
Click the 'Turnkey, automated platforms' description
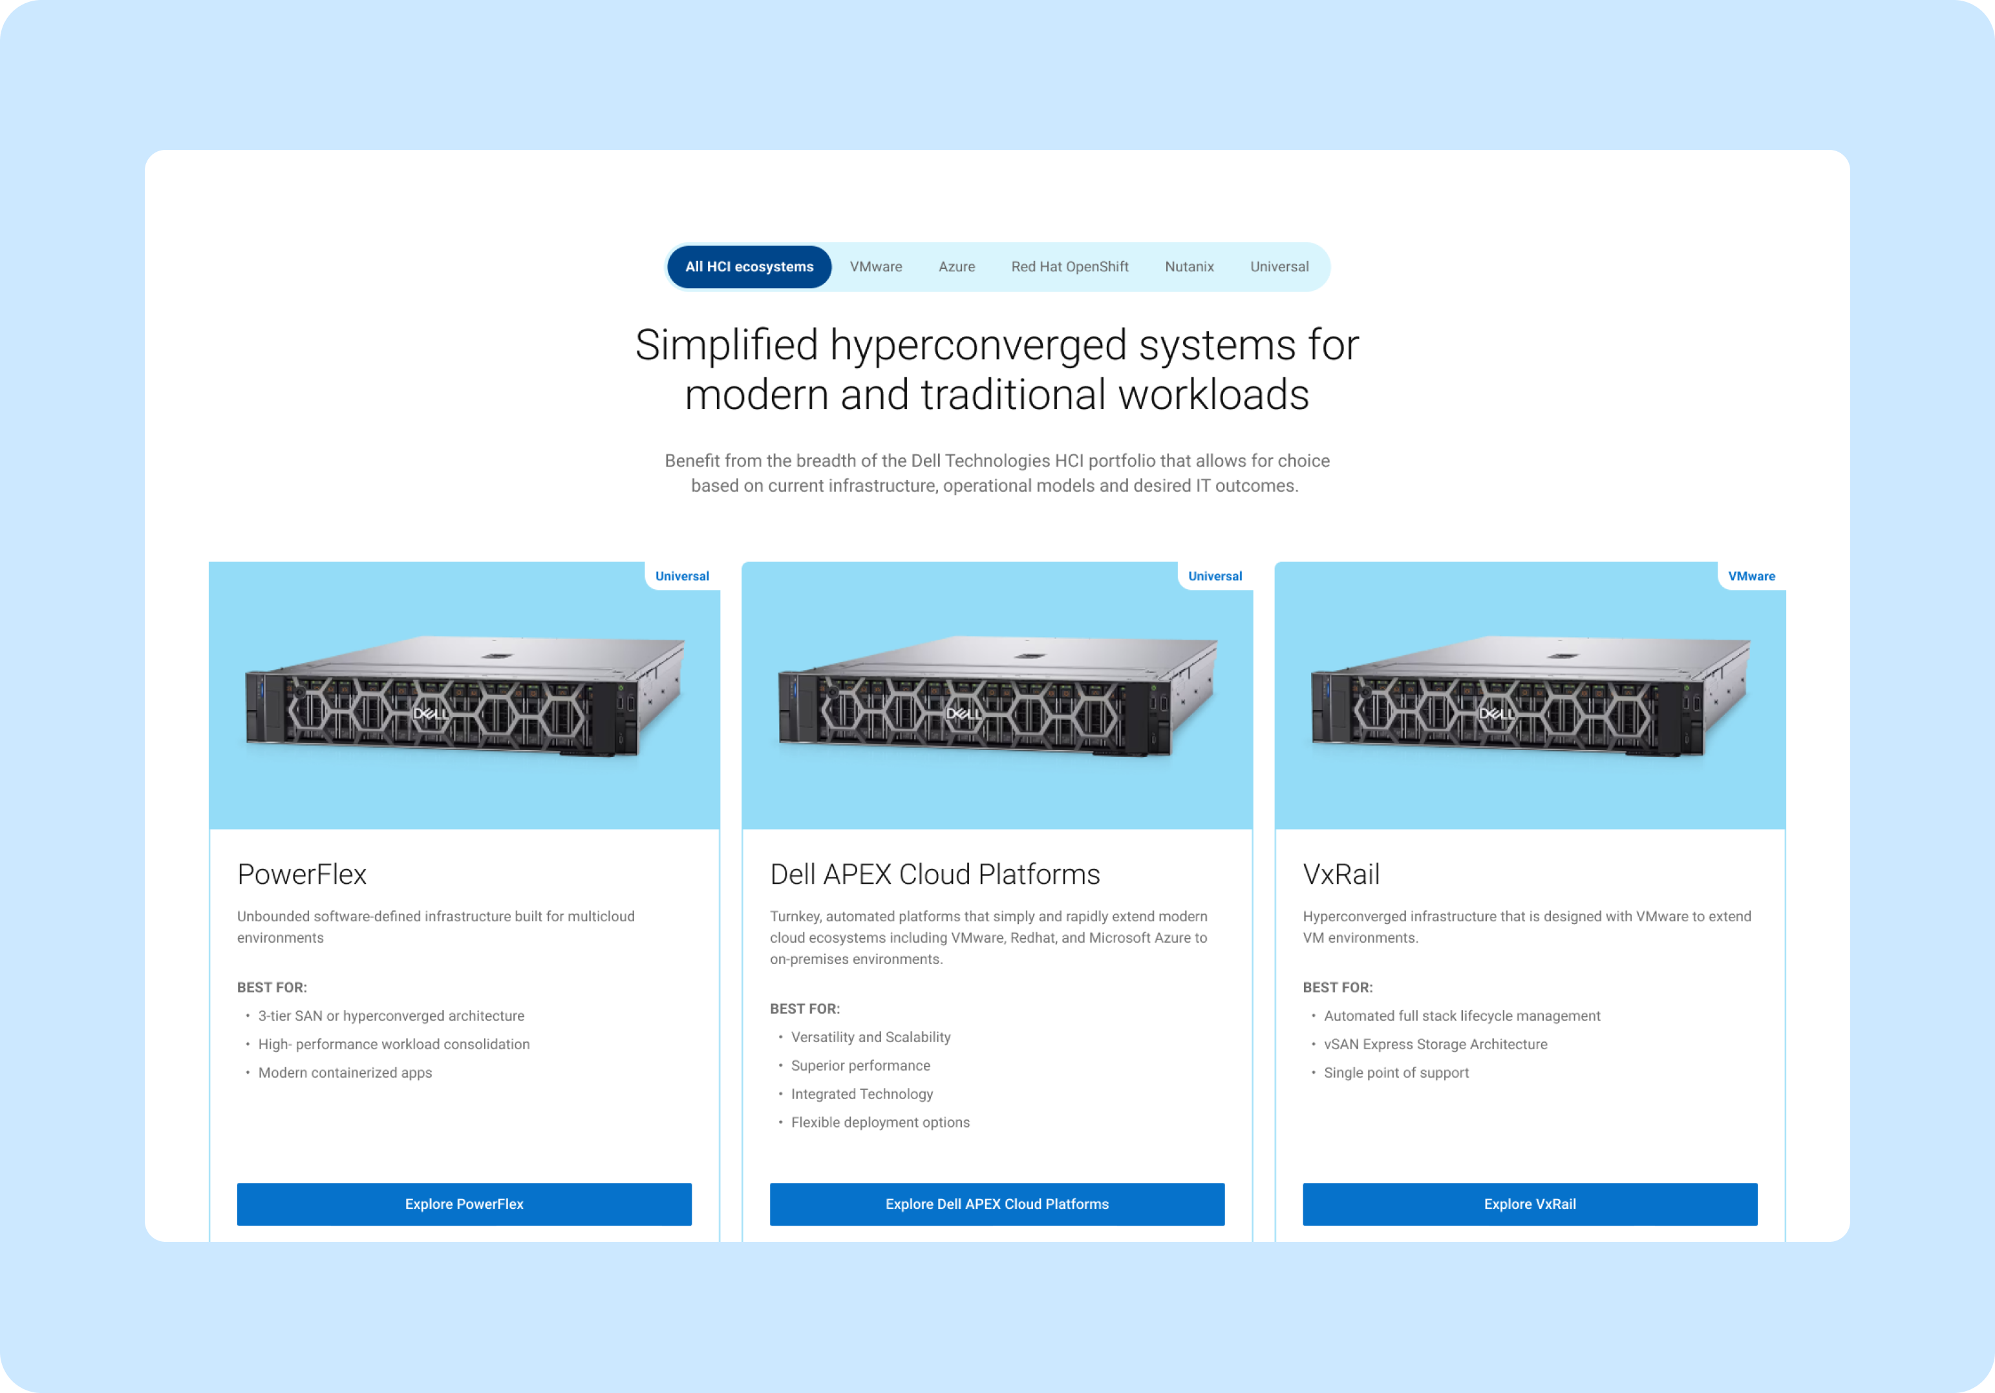989,937
